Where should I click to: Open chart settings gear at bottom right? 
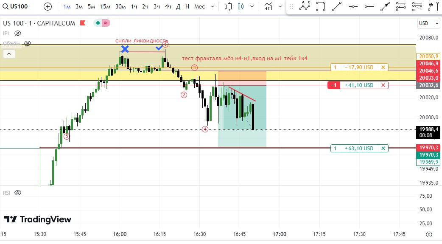(429, 234)
